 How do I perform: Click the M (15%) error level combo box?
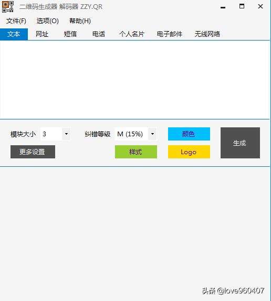pos(135,134)
